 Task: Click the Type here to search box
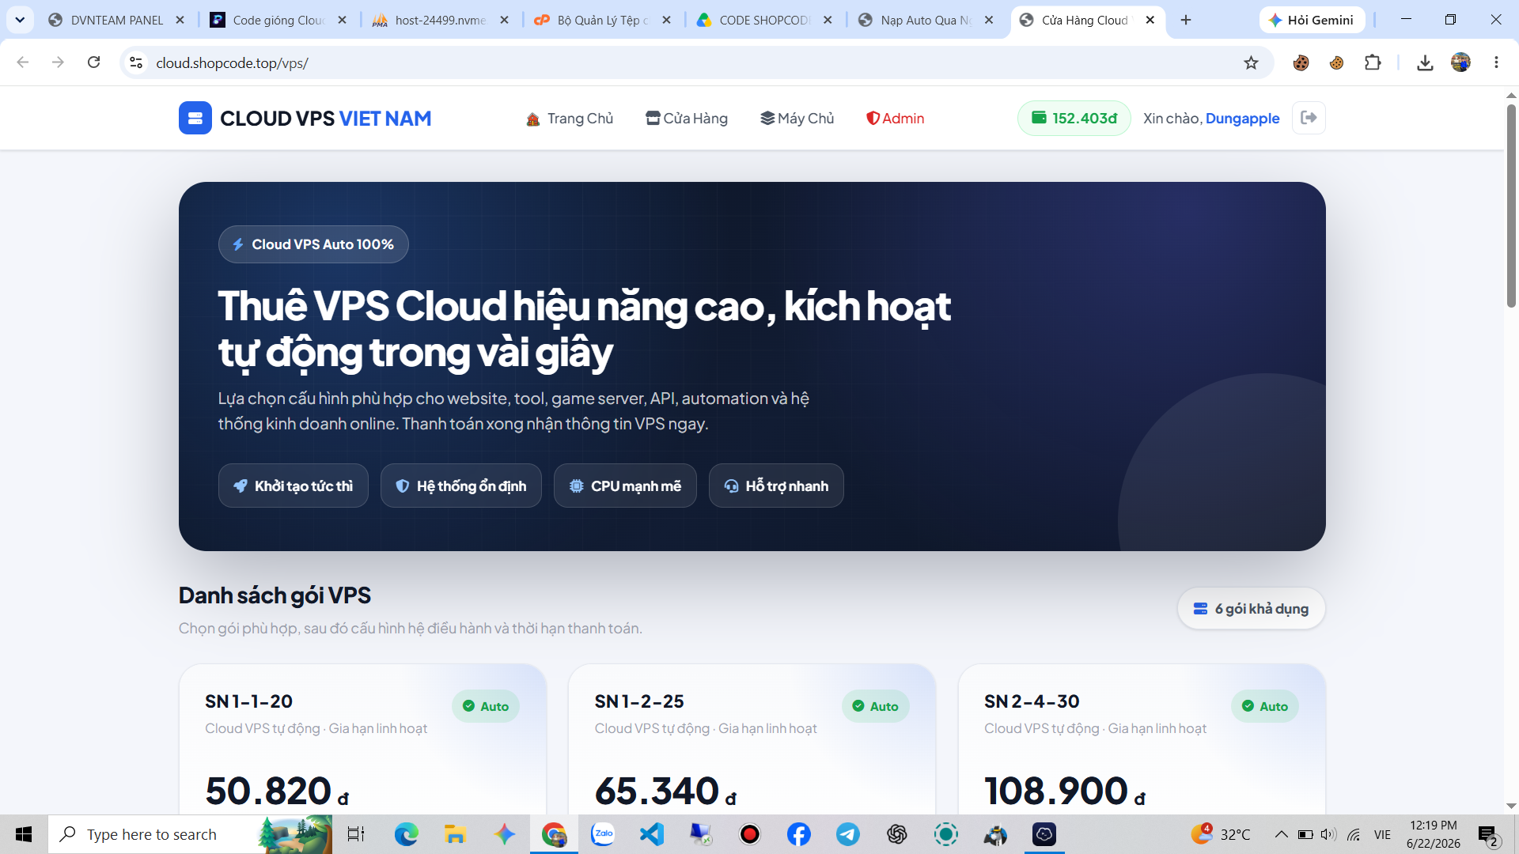(190, 834)
